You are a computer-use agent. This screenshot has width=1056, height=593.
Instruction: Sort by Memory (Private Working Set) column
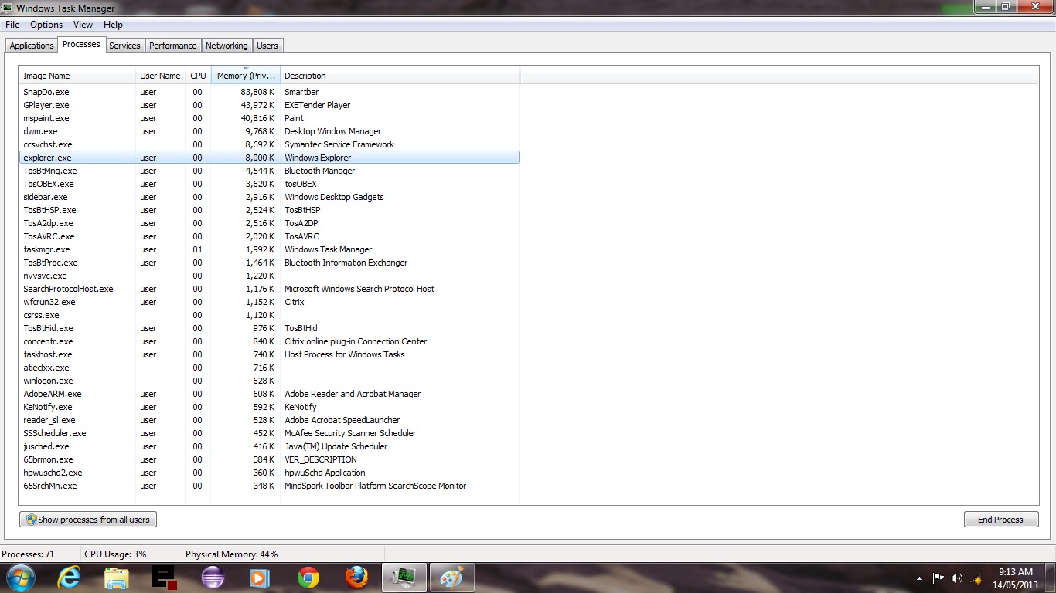pos(246,76)
